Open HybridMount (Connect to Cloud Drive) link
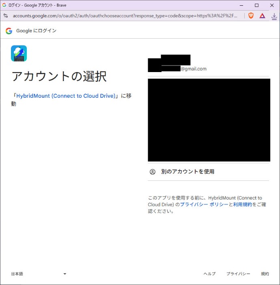This screenshot has height=285, width=280. click(x=66, y=96)
